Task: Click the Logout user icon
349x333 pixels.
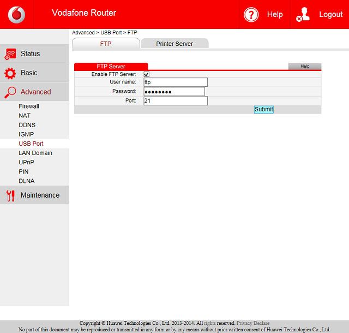Action: [x=303, y=15]
